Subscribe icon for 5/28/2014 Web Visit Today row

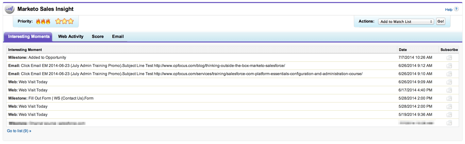coord(449,106)
